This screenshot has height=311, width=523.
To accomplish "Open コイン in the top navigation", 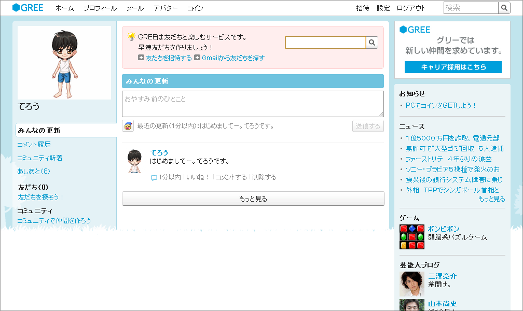I will click(195, 8).
